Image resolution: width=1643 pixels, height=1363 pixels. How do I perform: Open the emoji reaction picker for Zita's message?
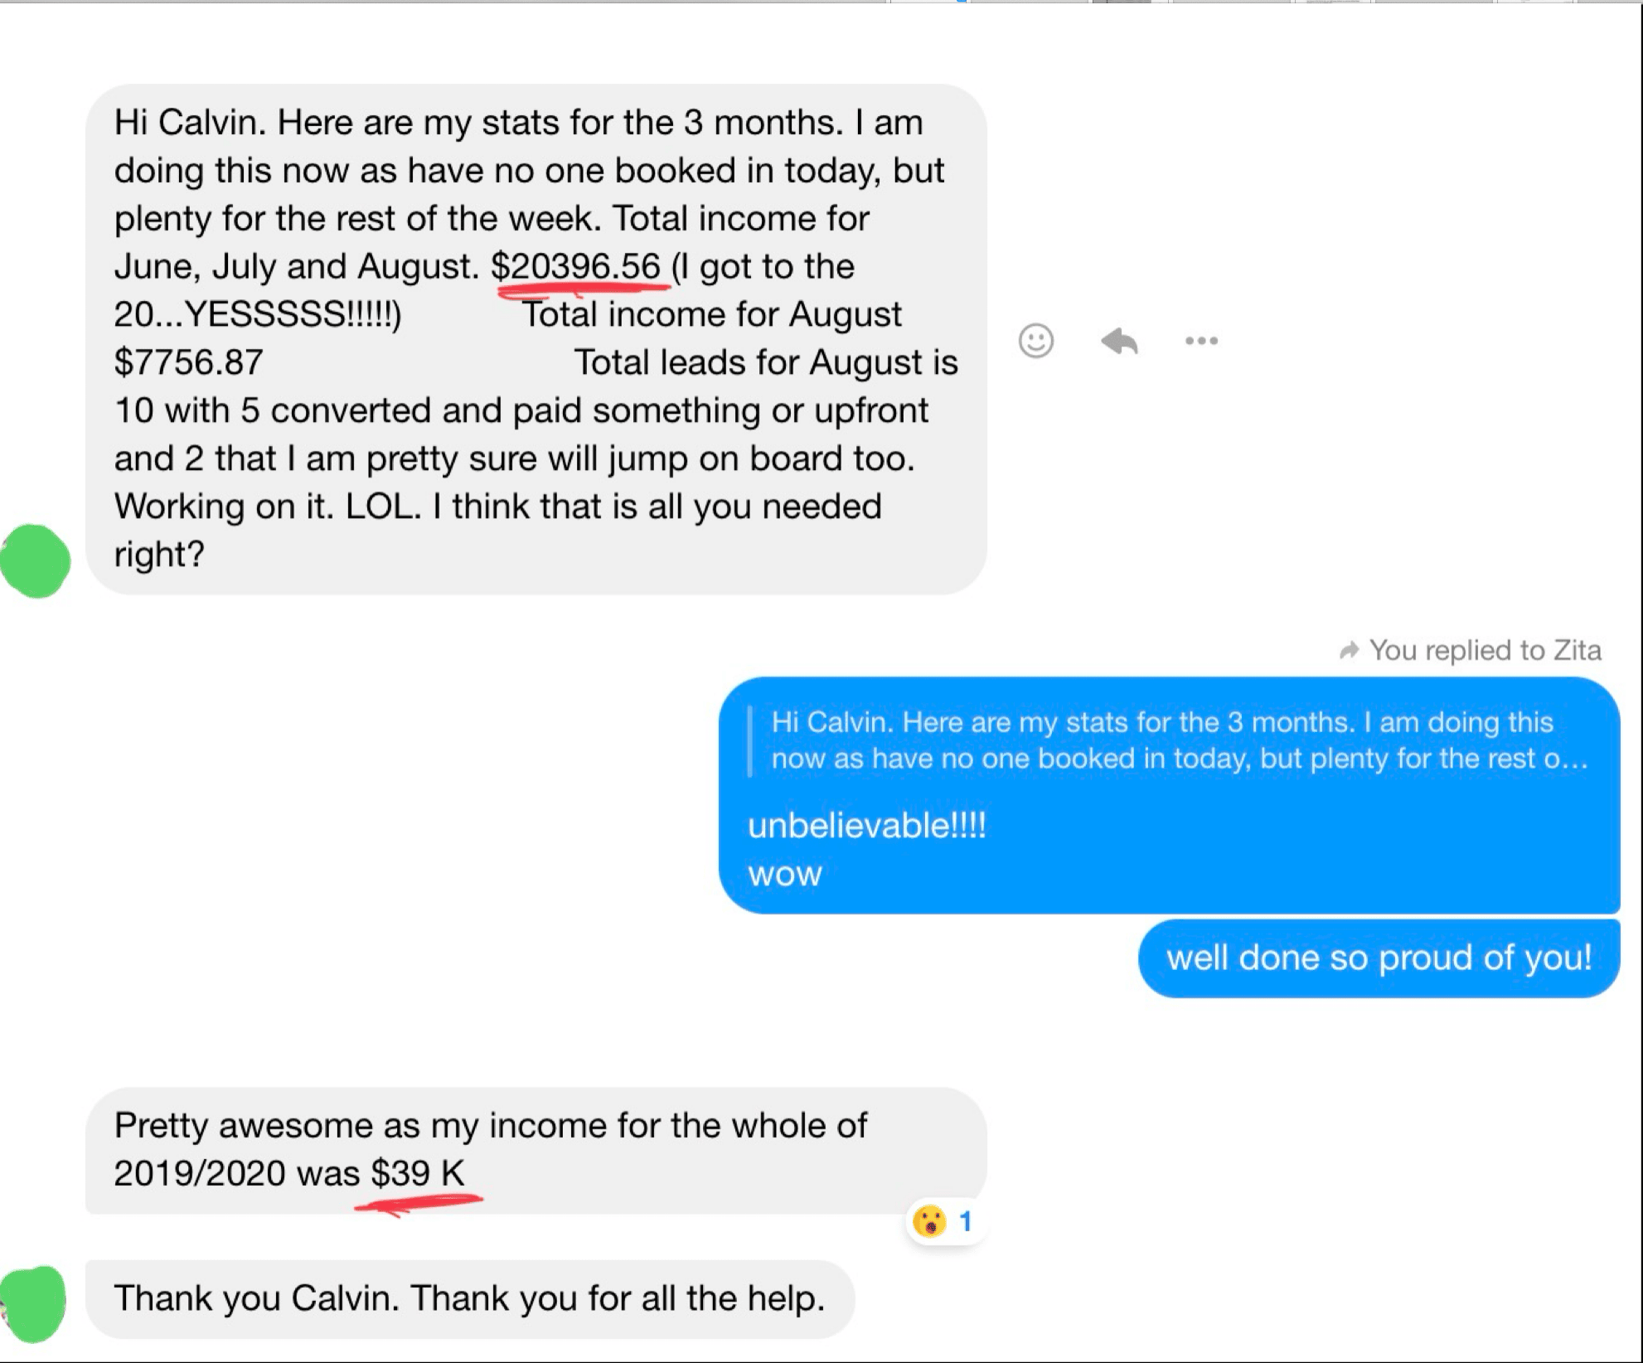pos(1035,340)
